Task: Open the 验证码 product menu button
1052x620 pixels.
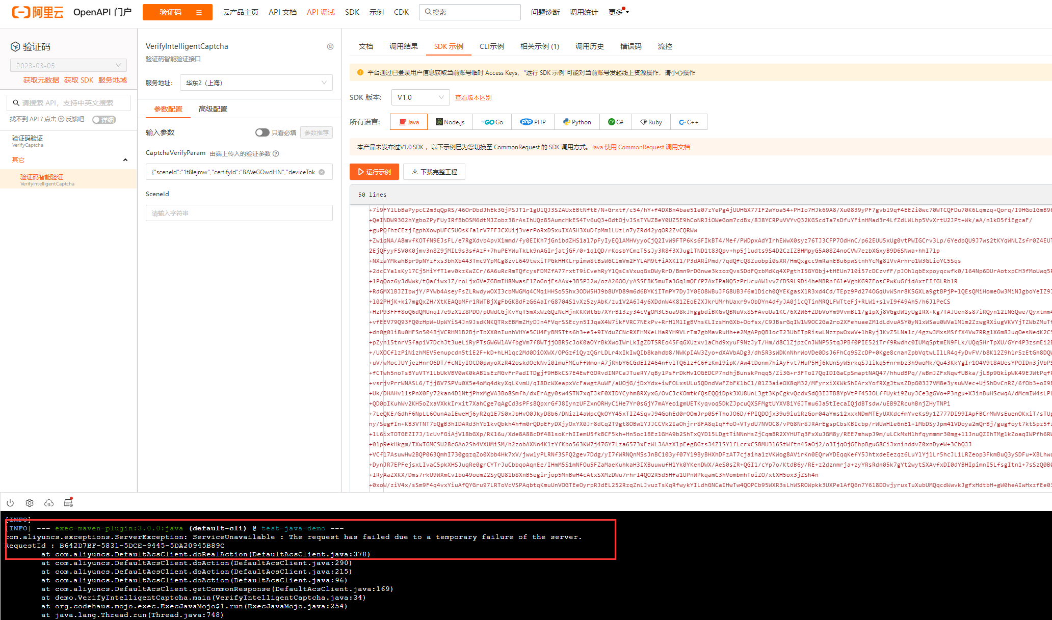Action: point(177,12)
